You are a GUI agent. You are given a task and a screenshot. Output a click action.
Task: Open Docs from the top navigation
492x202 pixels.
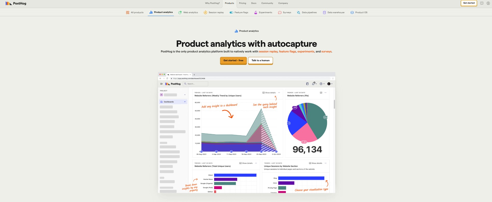[x=254, y=3]
